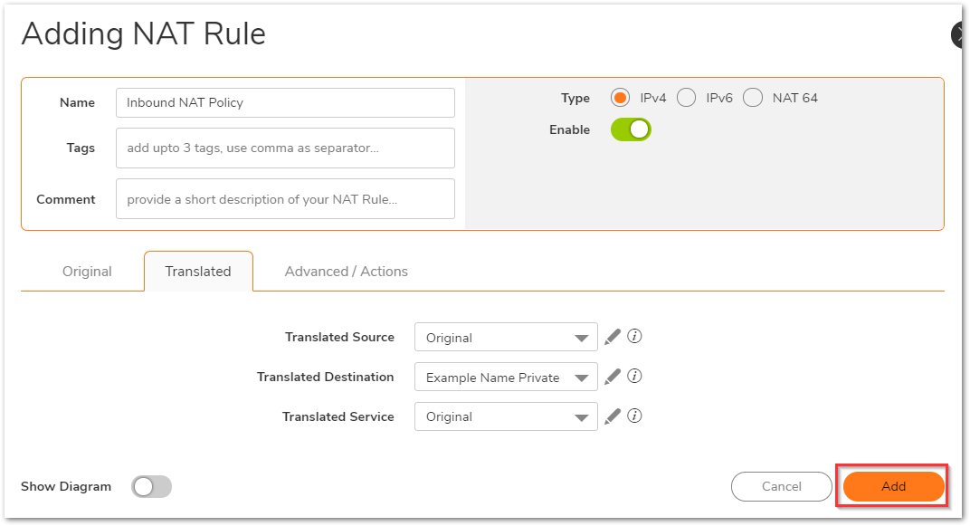Turn on the Show Diagram switch
Viewport: 970px width, 526px height.
pyautogui.click(x=151, y=487)
